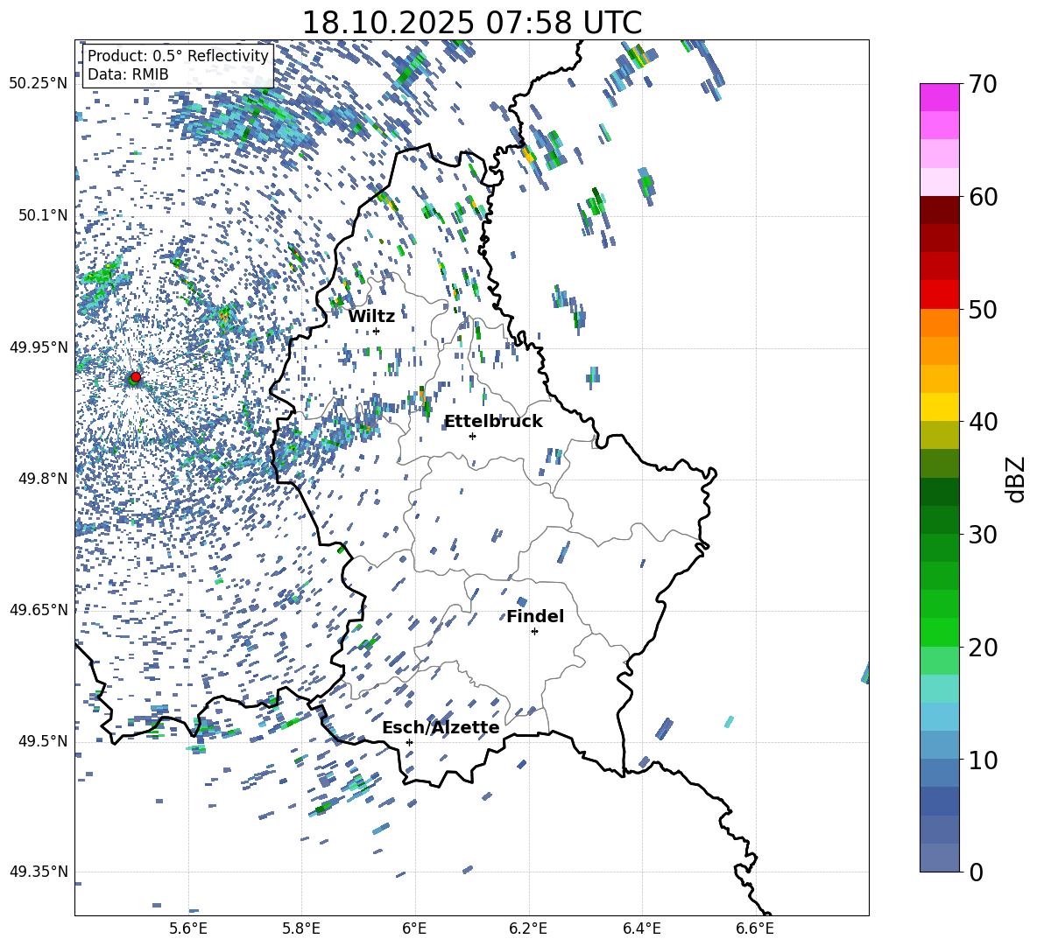
Task: Click the 30 tick on the colorbar
Action: tap(983, 534)
